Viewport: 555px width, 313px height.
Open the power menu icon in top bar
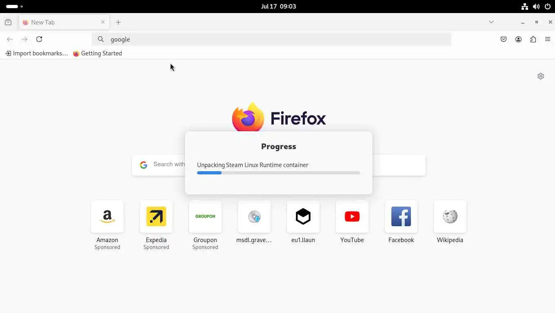click(x=548, y=7)
